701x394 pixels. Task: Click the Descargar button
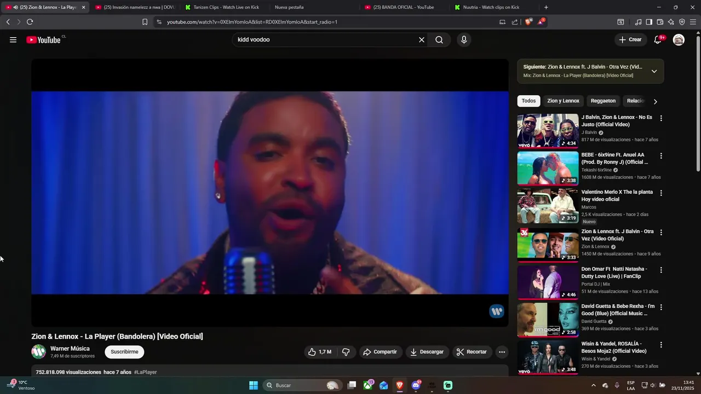tap(427, 352)
